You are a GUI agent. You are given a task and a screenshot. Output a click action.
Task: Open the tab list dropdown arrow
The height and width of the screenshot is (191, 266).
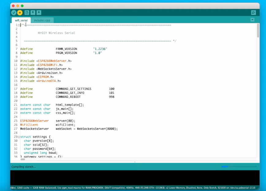(x=252, y=19)
